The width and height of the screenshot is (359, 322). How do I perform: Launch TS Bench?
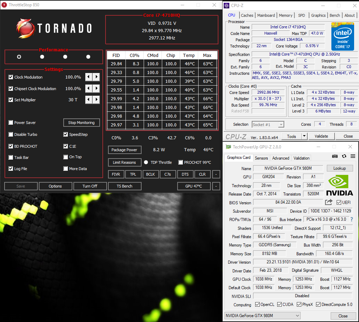point(124,186)
